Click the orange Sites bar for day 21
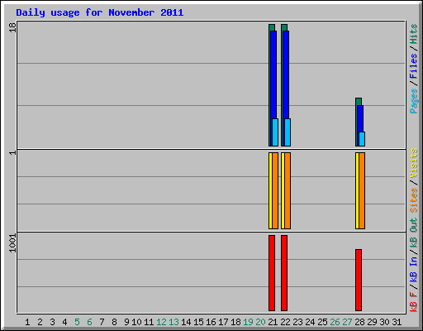This screenshot has height=331, width=423. coord(275,191)
